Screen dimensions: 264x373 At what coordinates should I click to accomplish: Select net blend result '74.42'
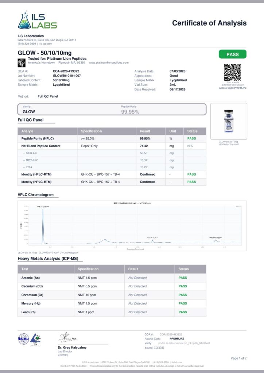click(144, 146)
